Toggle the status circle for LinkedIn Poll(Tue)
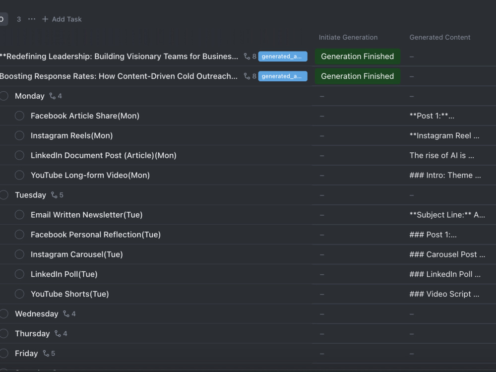 [20, 274]
